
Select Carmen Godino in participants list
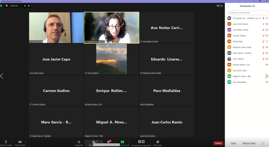point(239,36)
